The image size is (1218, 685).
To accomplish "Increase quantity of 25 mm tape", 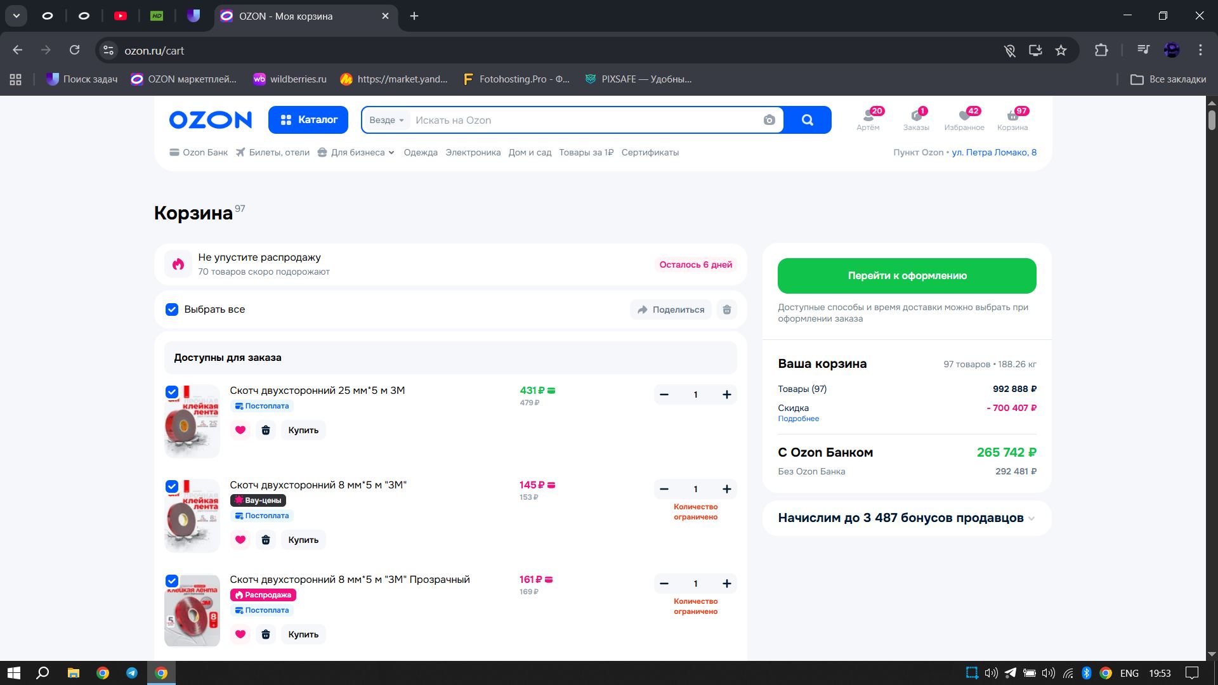I will 727,395.
